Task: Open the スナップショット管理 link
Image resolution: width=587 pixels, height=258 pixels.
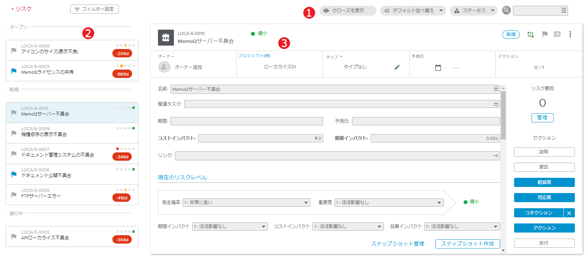Action: tap(397, 244)
